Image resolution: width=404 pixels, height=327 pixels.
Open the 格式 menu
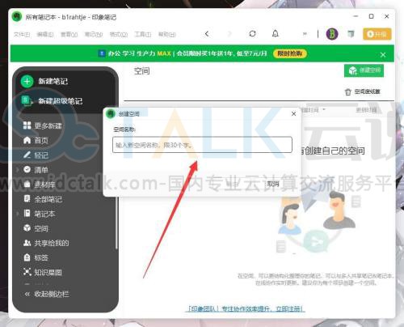[x=119, y=34]
